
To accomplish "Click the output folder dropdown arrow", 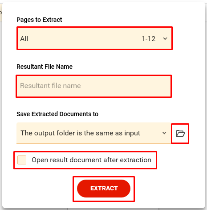I will [x=164, y=133].
